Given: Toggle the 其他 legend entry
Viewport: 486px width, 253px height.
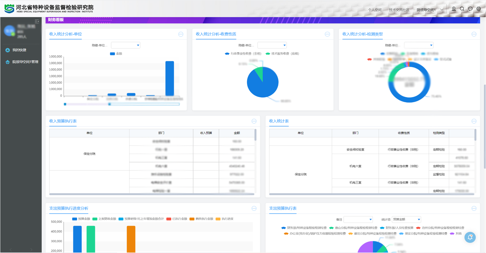Looking at the screenshot, I should (x=456, y=234).
